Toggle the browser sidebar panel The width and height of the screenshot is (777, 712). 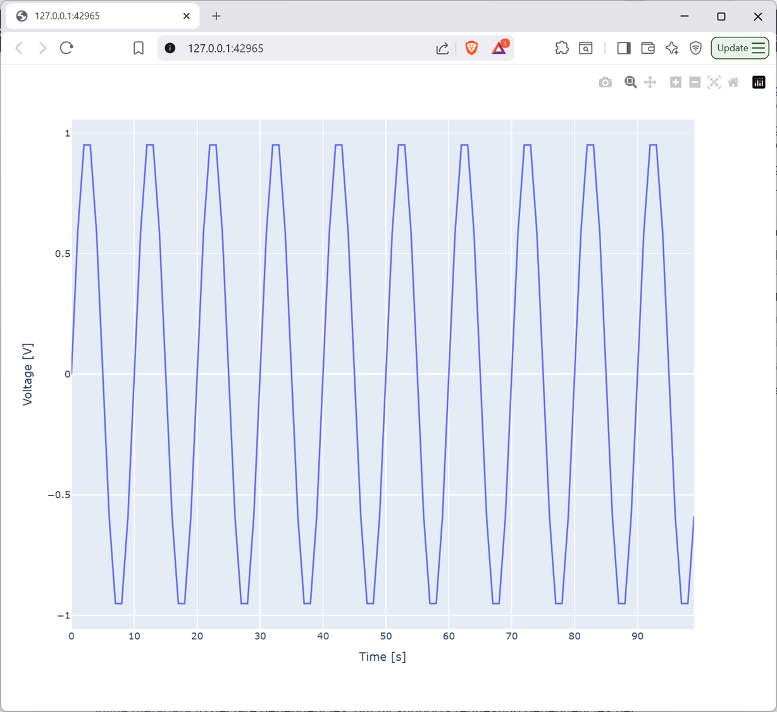pyautogui.click(x=624, y=48)
